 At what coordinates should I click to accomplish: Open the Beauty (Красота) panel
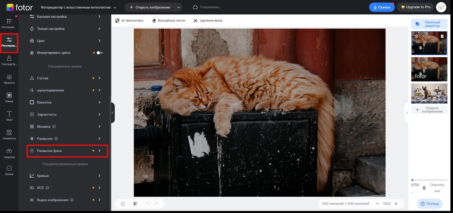[9, 79]
